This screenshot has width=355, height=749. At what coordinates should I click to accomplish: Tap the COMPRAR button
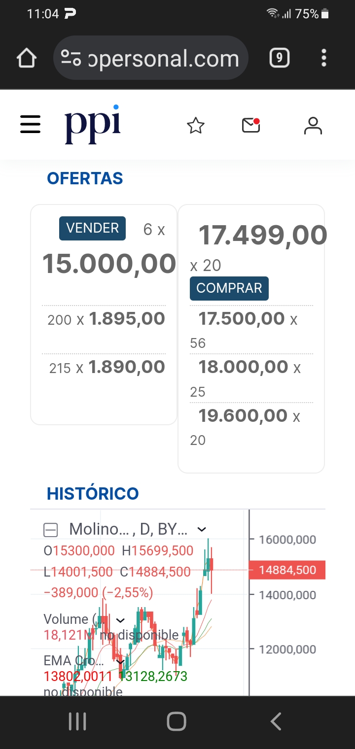(x=229, y=288)
